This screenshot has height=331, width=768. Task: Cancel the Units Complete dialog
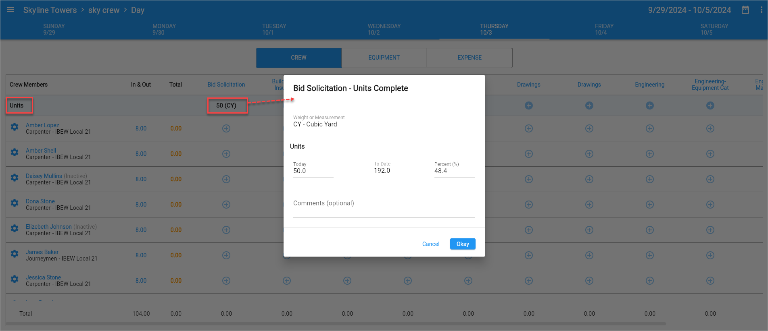[x=431, y=244]
